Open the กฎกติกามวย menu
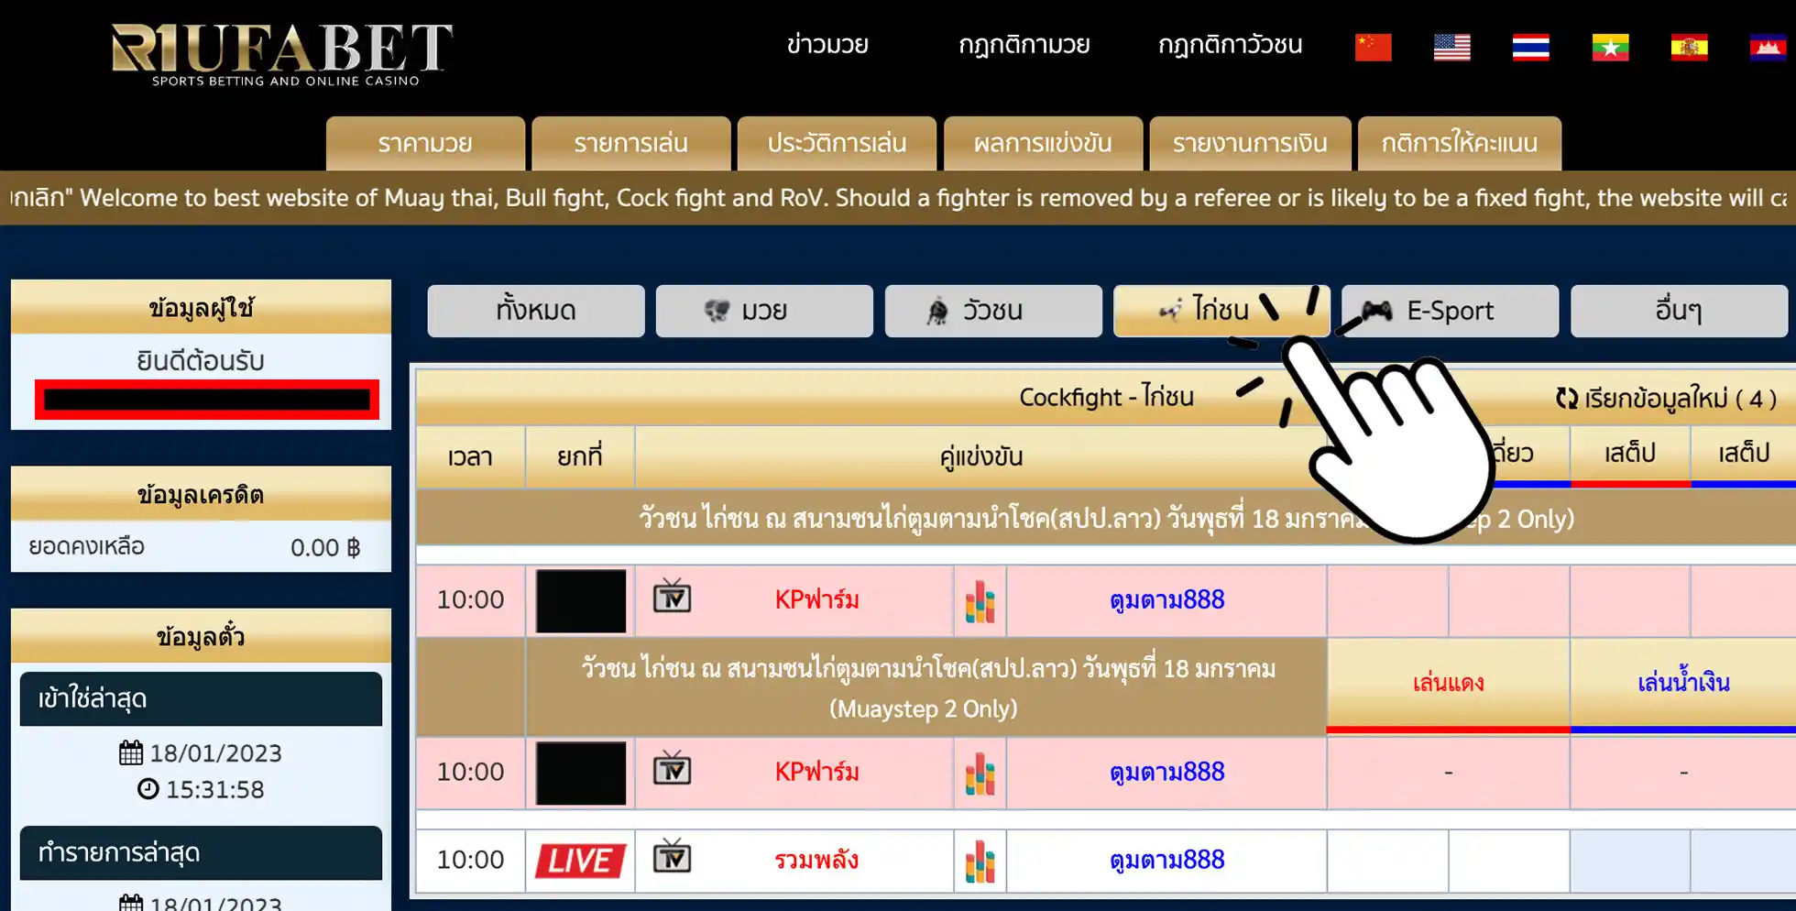 (x=1024, y=44)
